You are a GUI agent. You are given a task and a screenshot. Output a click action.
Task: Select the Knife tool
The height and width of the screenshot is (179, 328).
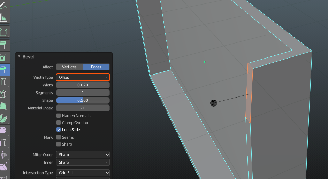[x=4, y=94]
